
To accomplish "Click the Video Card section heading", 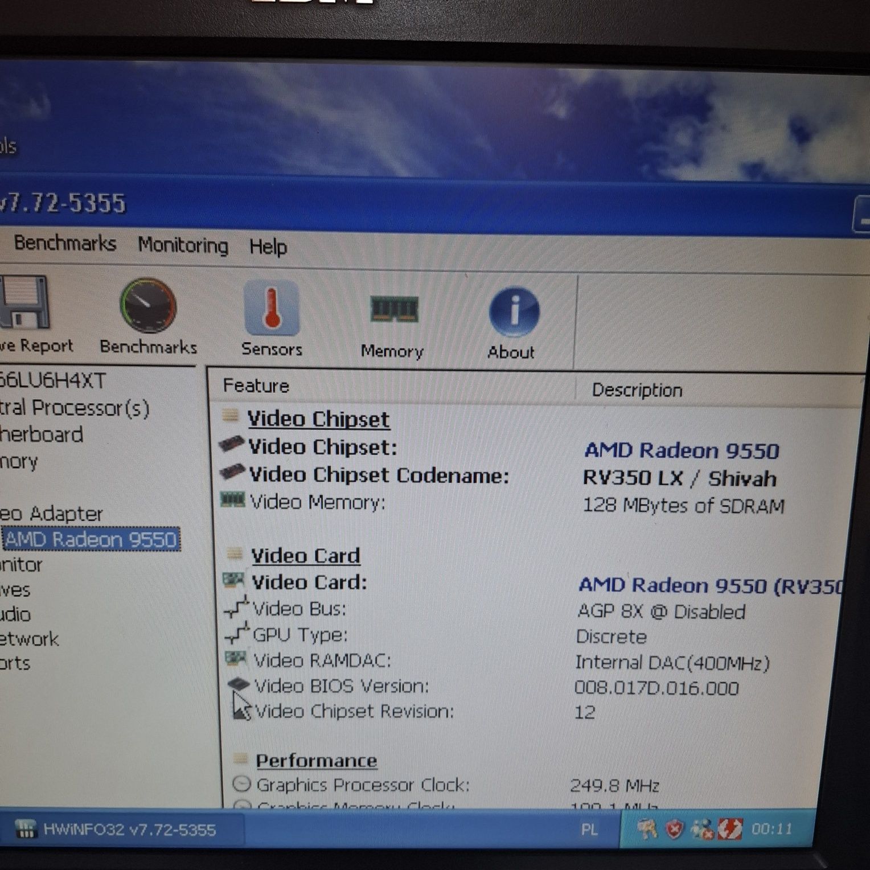I will [306, 556].
